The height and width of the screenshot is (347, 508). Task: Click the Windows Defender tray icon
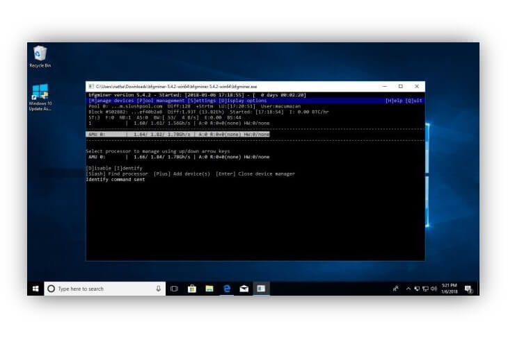click(x=417, y=289)
